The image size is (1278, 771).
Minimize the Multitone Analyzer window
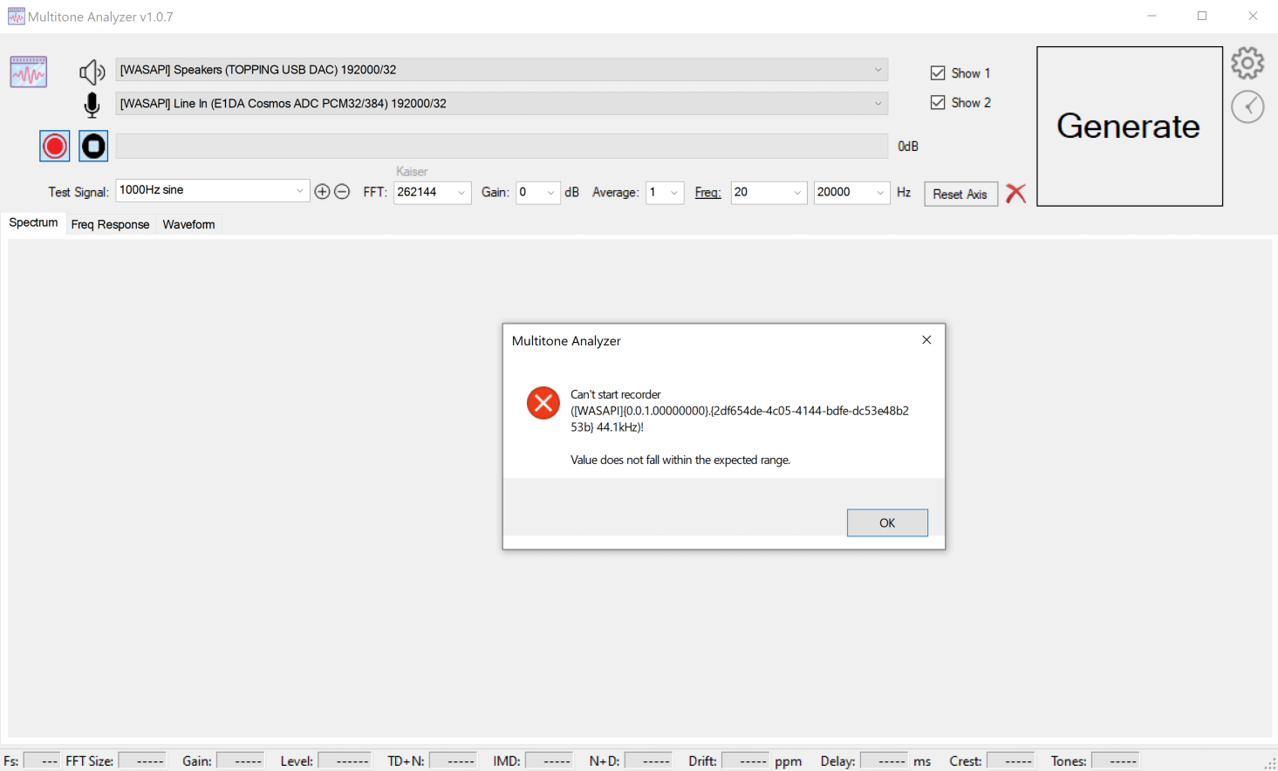1152,16
